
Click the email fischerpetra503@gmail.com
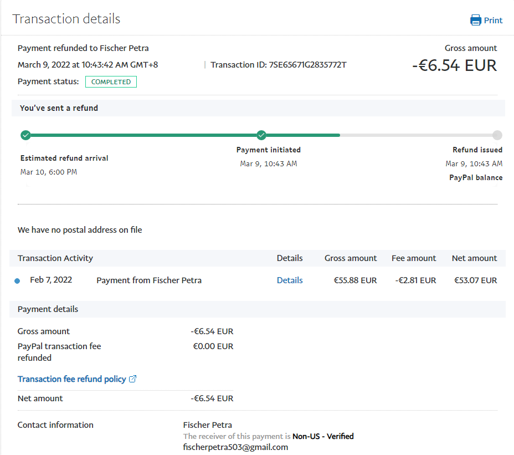[x=235, y=447]
